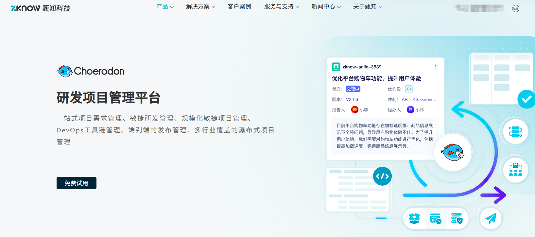Click the blue checkmark circle icon

pyautogui.click(x=526, y=99)
